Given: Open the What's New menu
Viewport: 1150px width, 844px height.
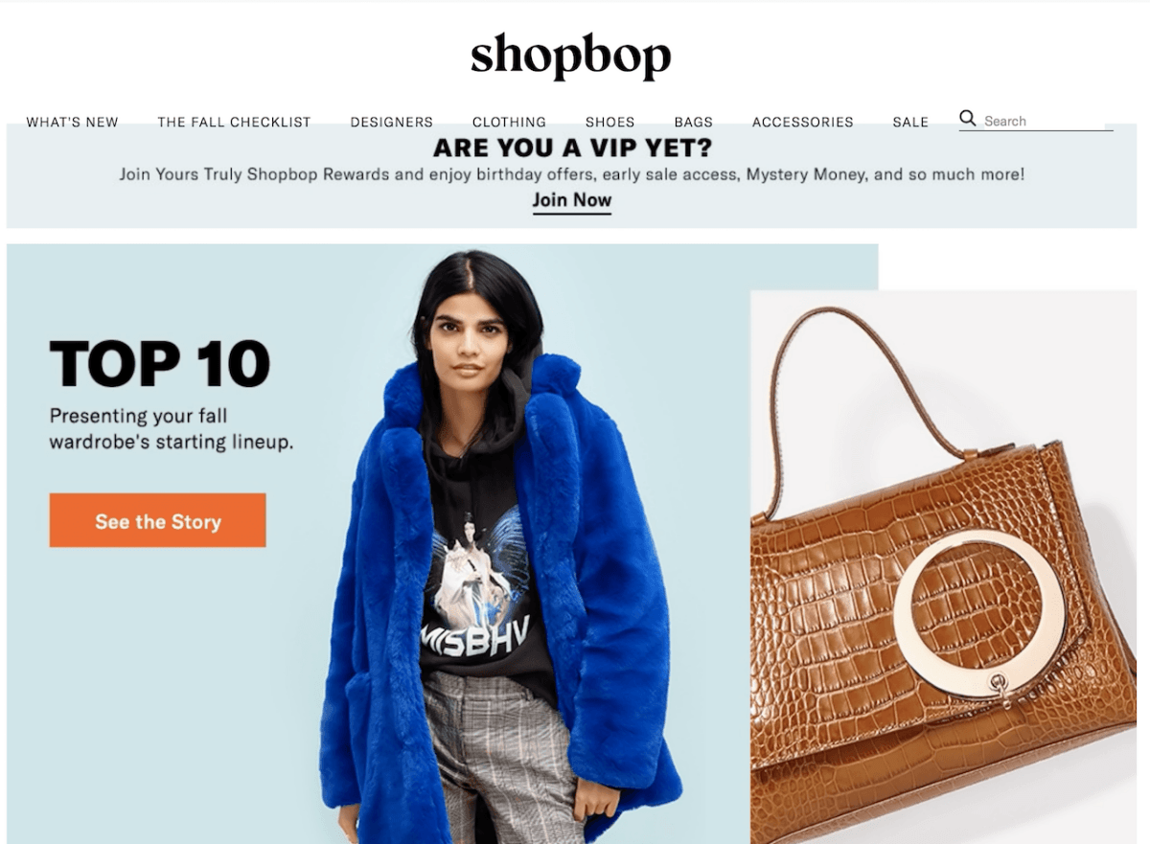Looking at the screenshot, I should [x=72, y=122].
